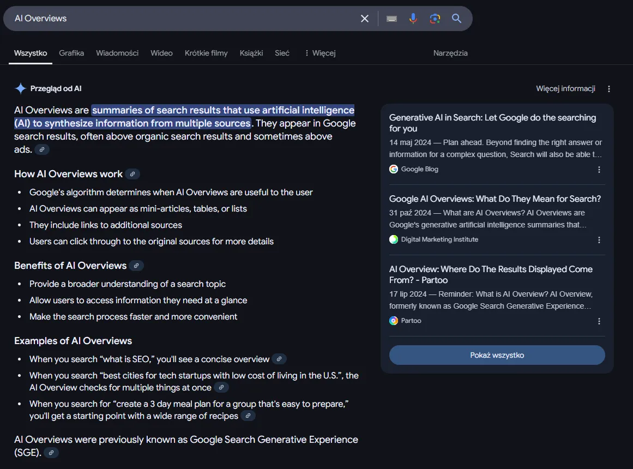
Task: Click 'Make the search process faster' bullet
Action: tap(133, 317)
